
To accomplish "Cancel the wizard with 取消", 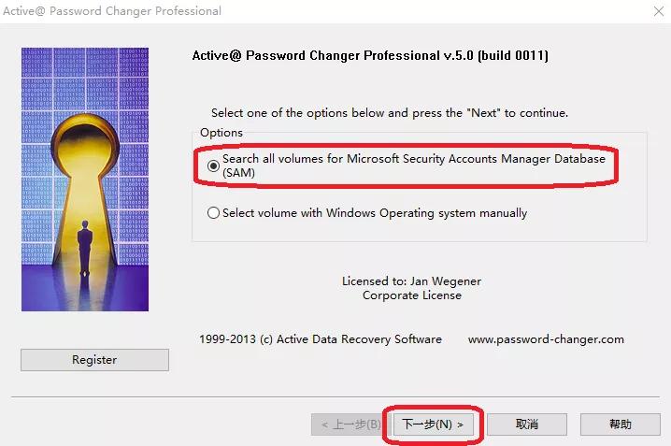I will [527, 424].
